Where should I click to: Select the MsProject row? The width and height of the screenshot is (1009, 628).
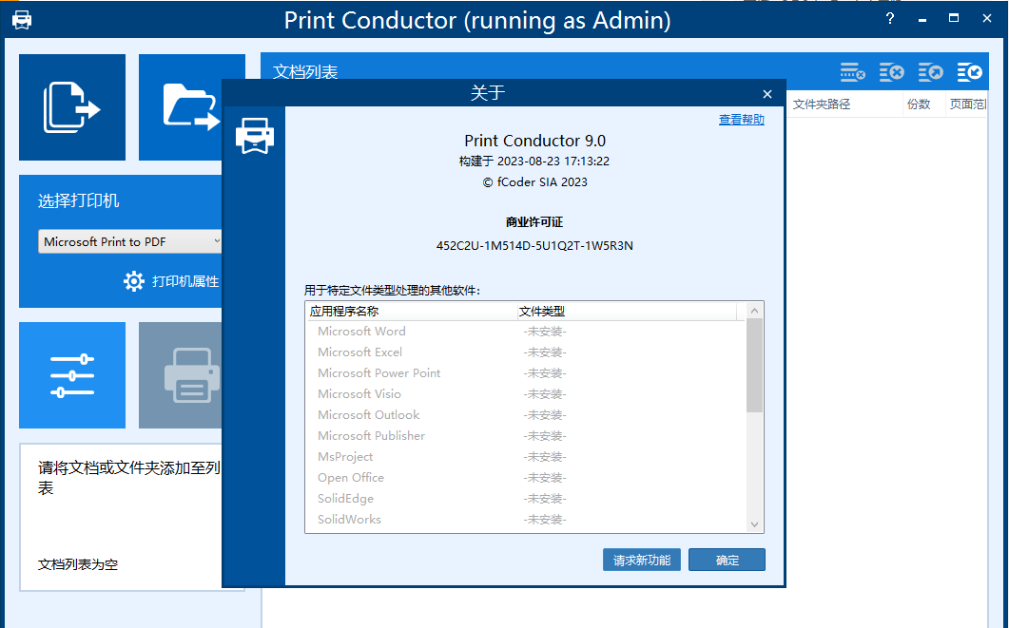tap(526, 456)
